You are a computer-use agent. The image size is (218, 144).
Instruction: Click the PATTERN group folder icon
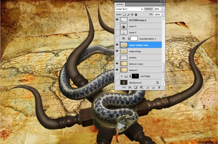(x=126, y=76)
